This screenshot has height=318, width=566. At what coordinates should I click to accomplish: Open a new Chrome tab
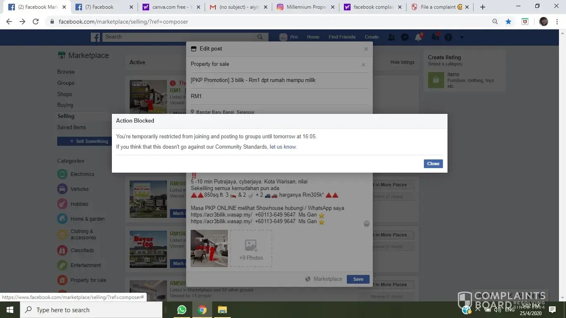[x=483, y=7]
